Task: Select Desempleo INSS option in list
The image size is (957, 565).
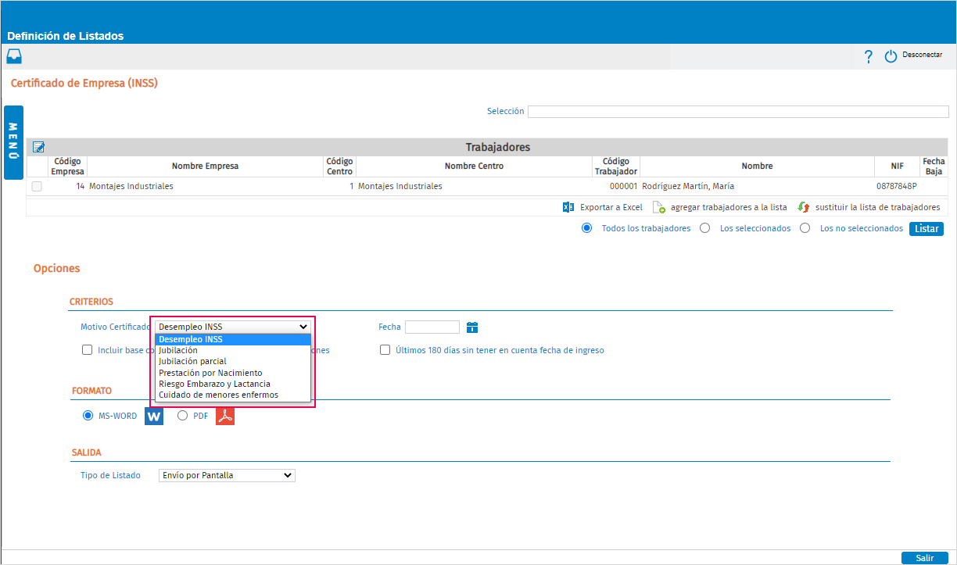Action: [233, 339]
